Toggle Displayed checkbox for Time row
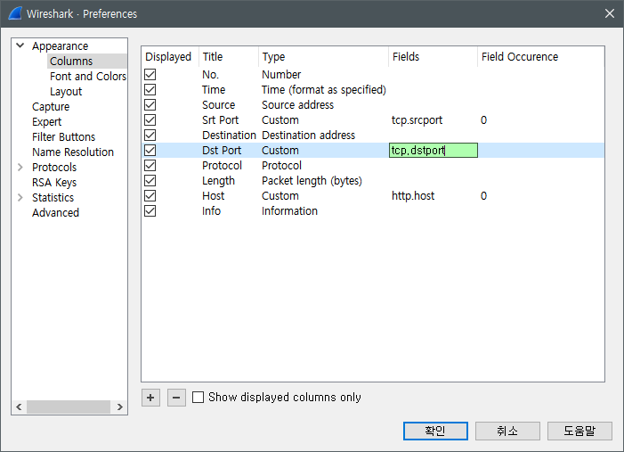This screenshot has width=624, height=452. (150, 90)
